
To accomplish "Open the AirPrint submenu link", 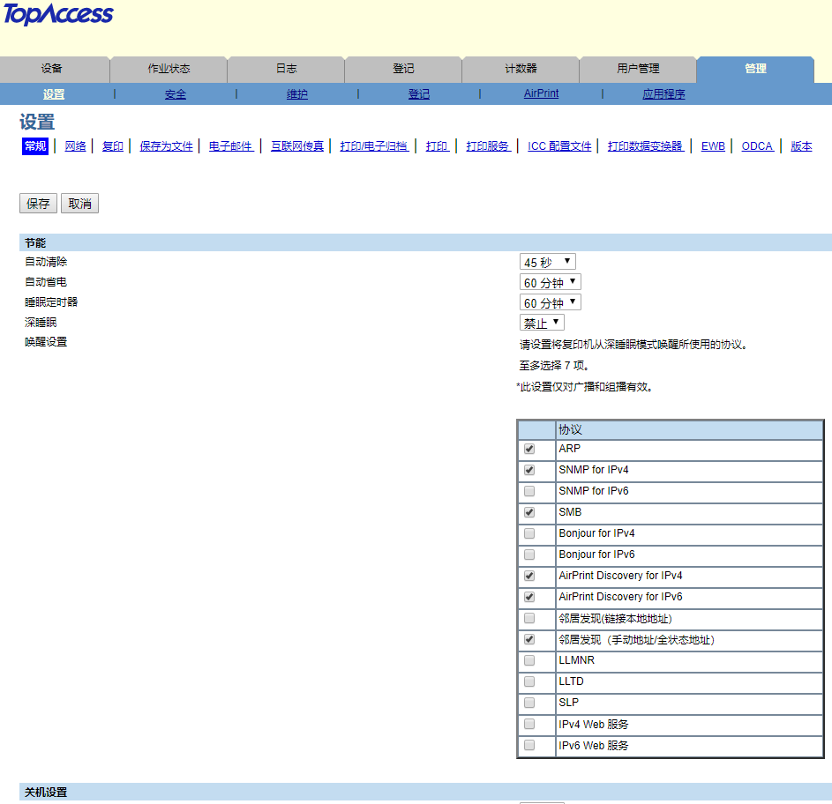I will pyautogui.click(x=541, y=93).
